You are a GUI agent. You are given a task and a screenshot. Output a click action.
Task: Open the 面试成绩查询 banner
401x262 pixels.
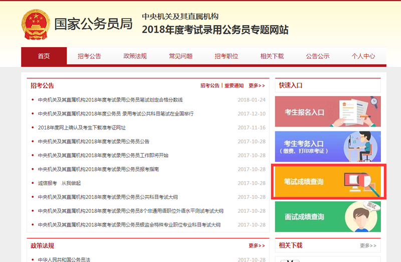(x=328, y=217)
